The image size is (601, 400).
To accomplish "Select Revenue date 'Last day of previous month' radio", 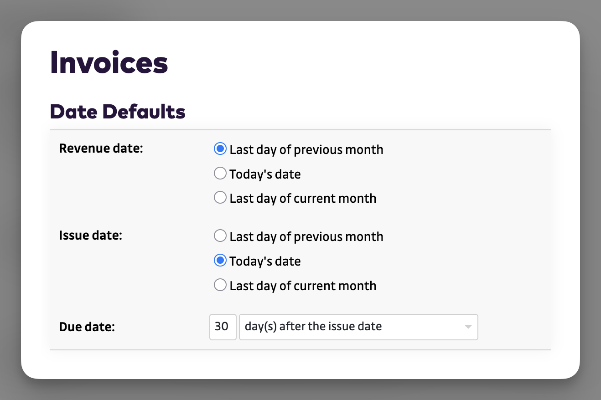I will tap(220, 149).
